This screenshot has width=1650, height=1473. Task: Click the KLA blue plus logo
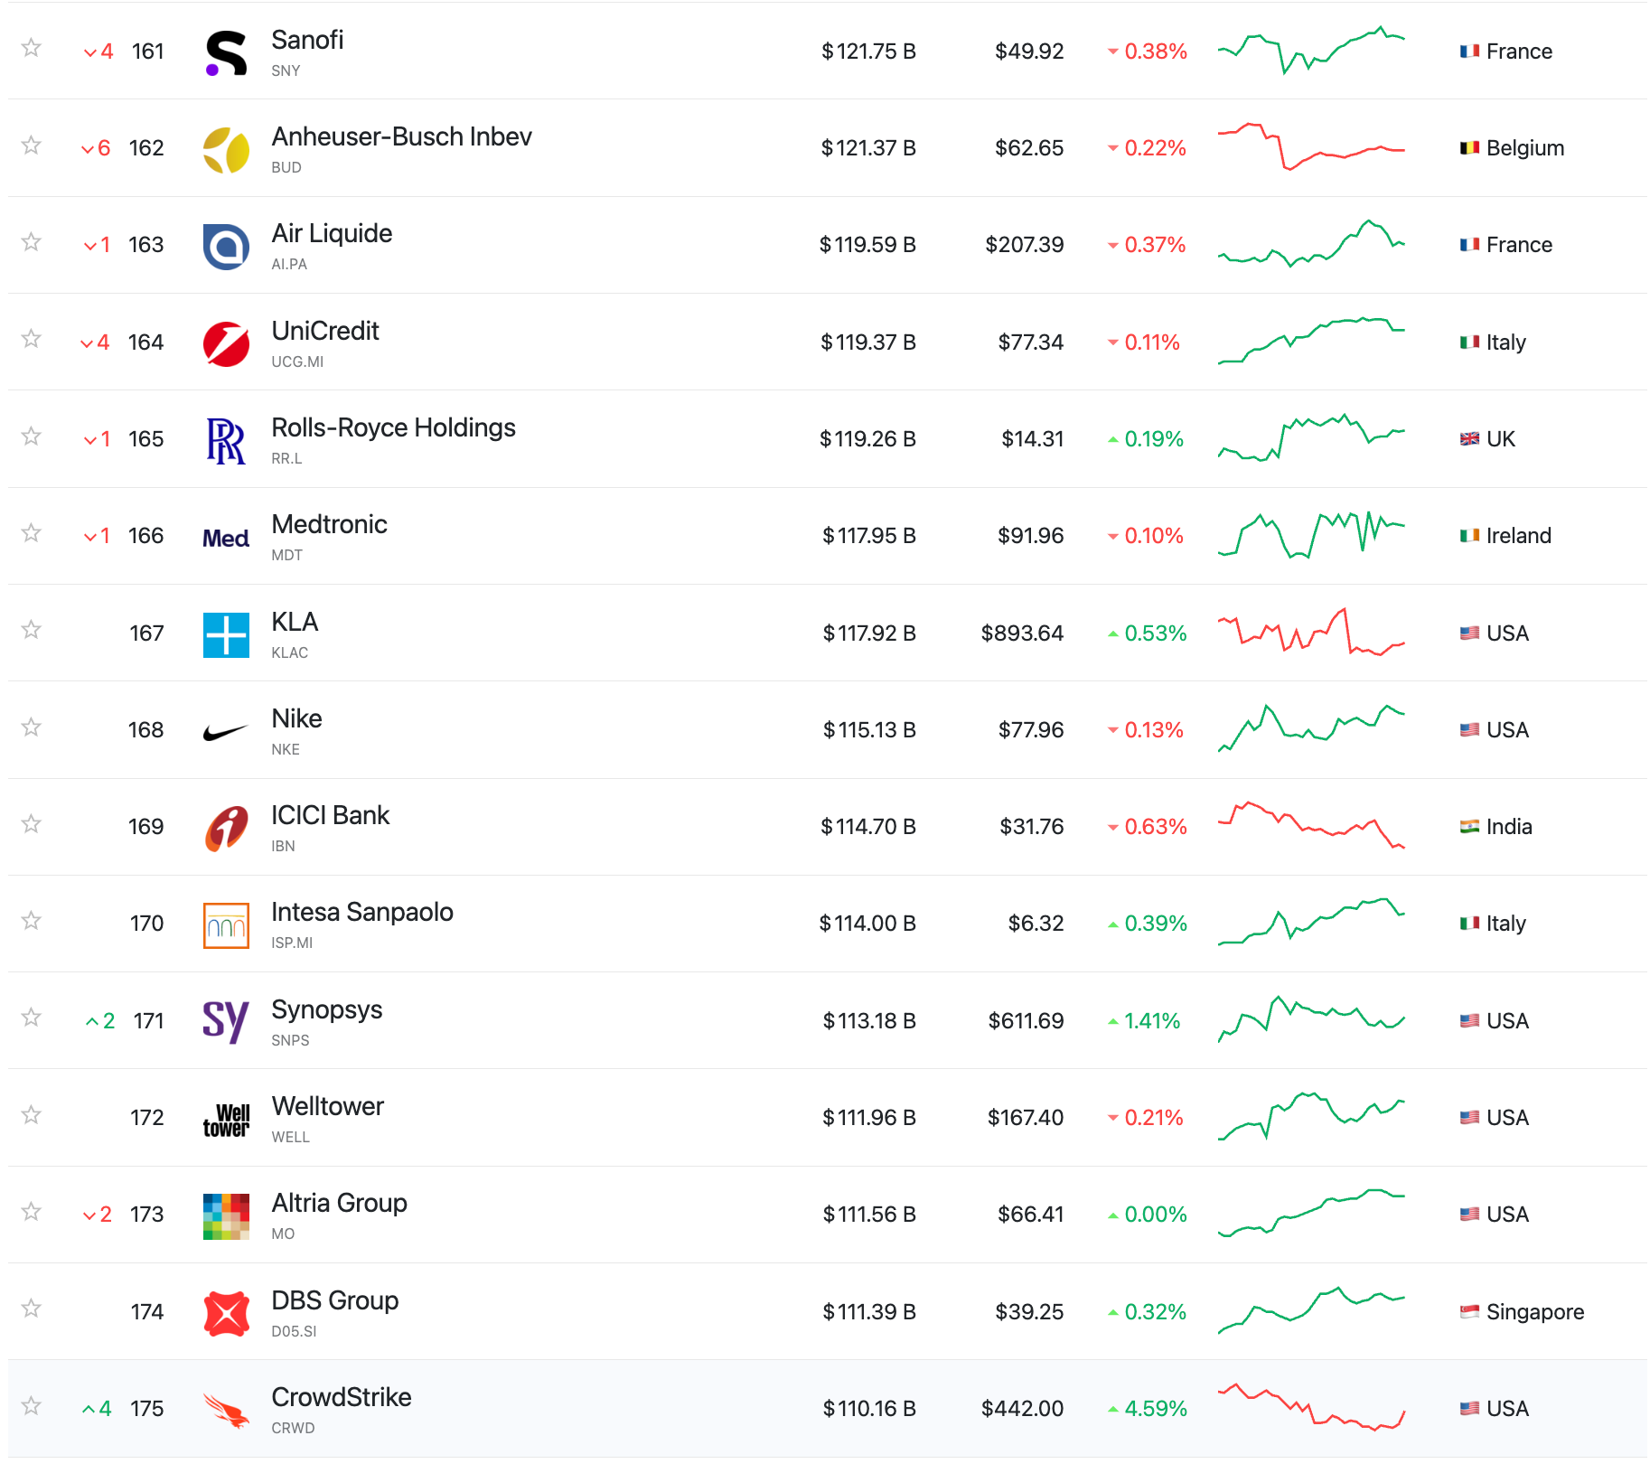226,634
